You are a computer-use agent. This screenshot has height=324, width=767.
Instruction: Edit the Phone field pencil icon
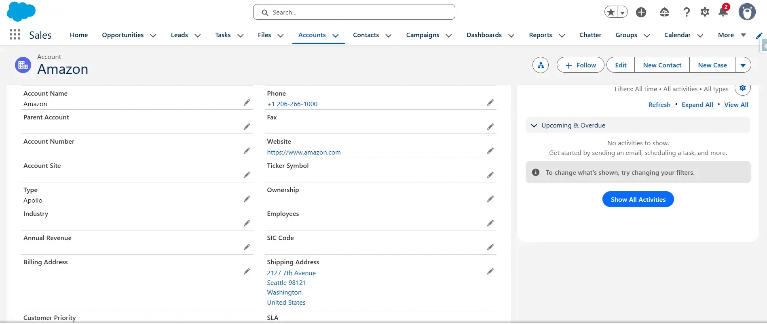[490, 103]
